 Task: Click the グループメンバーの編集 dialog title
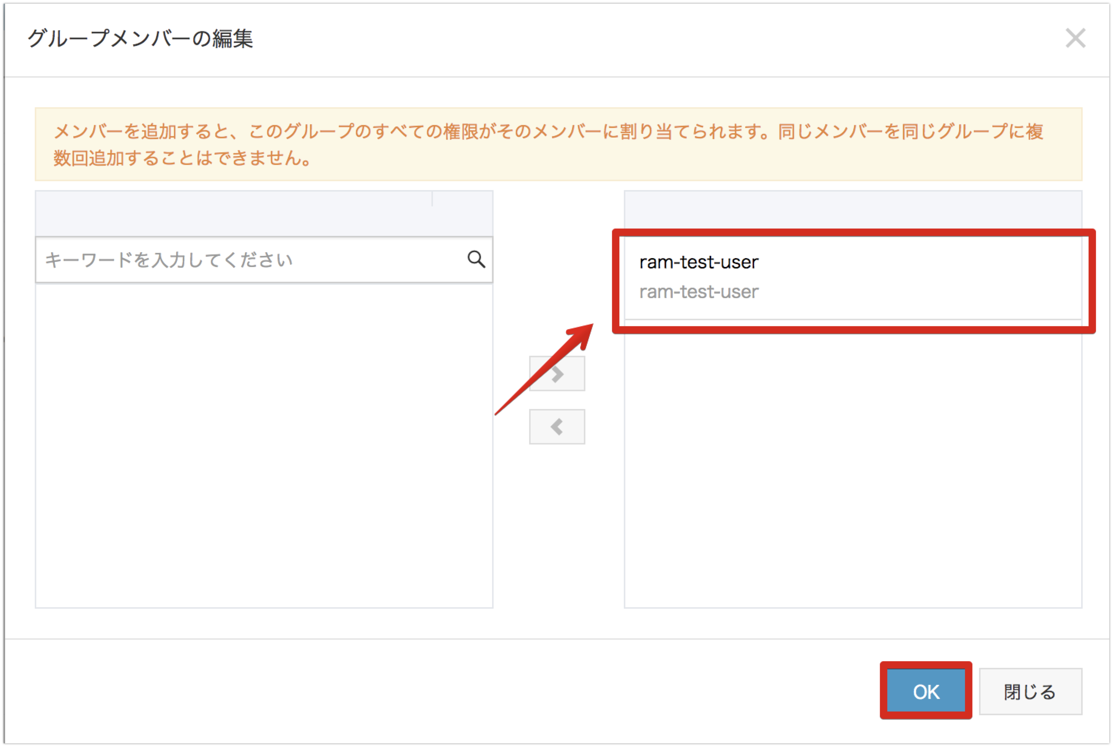coord(140,38)
